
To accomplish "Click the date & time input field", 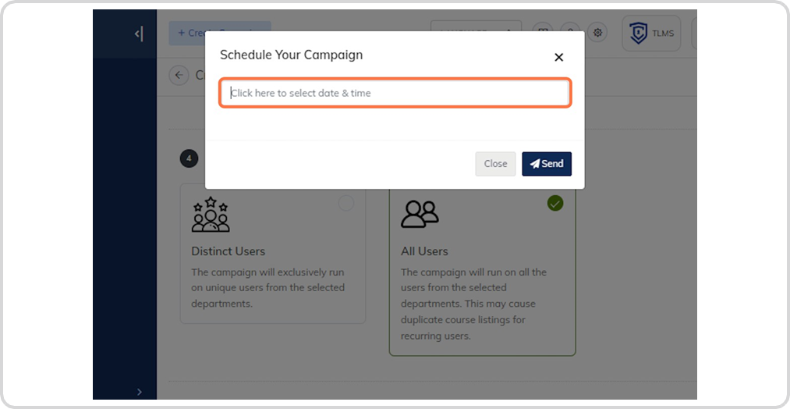I will click(395, 93).
